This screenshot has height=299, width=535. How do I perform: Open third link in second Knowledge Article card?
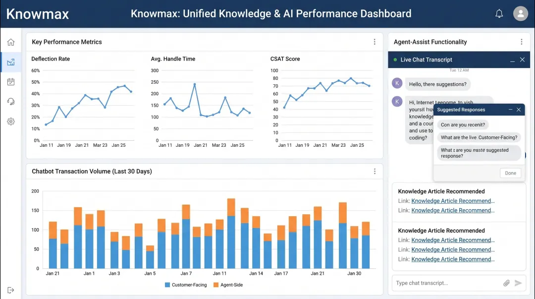[453, 259]
